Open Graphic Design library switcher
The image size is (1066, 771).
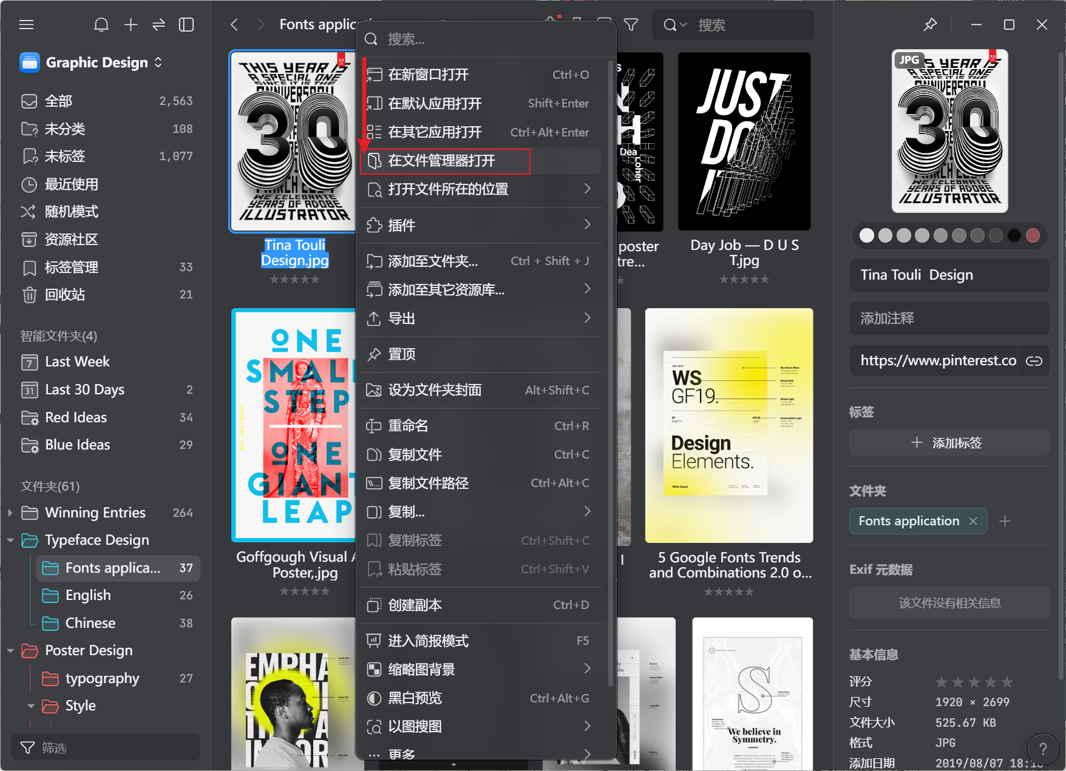coord(92,62)
